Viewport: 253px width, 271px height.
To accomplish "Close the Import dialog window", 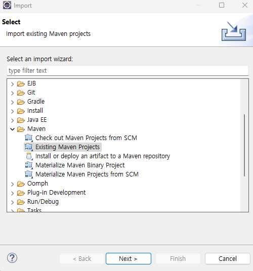I will (x=245, y=5).
